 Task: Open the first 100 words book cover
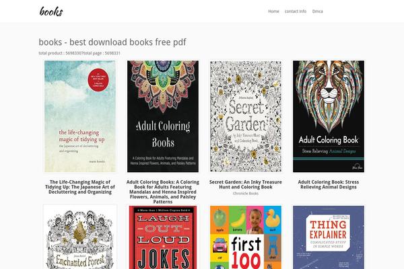[x=246, y=237]
